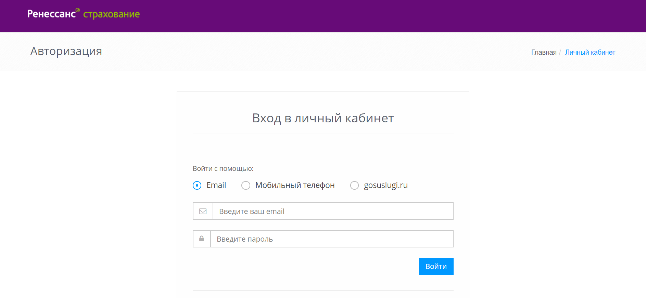Click the Email option label text
Screen dimensions: 646x298
pyautogui.click(x=216, y=185)
